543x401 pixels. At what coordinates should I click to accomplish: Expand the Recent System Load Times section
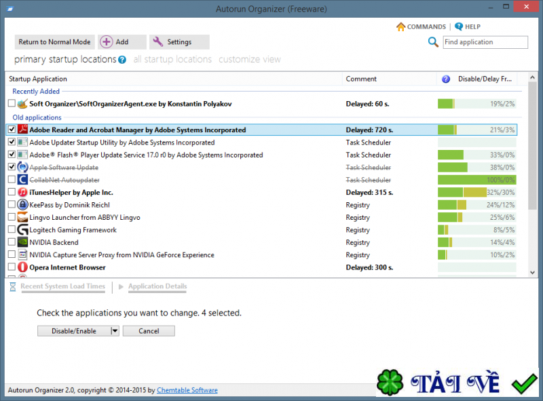pyautogui.click(x=62, y=286)
